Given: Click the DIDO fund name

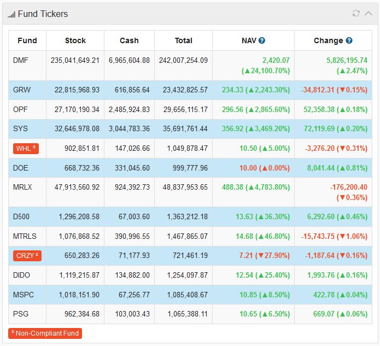Looking at the screenshot, I should click(21, 275).
